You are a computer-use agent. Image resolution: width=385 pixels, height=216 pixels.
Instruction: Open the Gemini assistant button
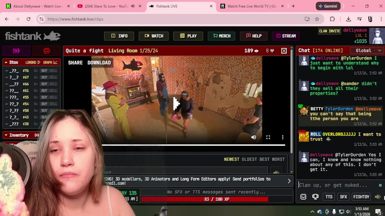pos(328,6)
